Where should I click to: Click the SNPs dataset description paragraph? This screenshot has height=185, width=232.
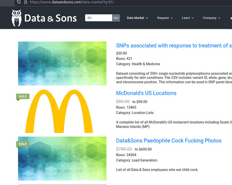point(174,78)
